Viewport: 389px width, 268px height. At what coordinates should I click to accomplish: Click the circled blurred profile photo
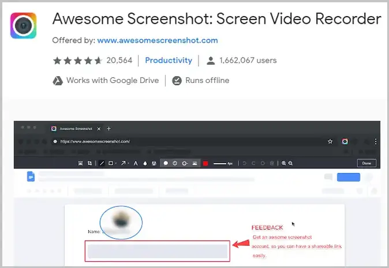tap(121, 222)
